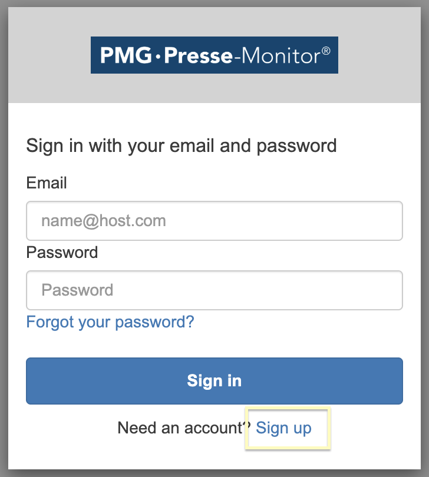The image size is (429, 477).
Task: Click the blue Sign in button
Action: click(x=214, y=381)
